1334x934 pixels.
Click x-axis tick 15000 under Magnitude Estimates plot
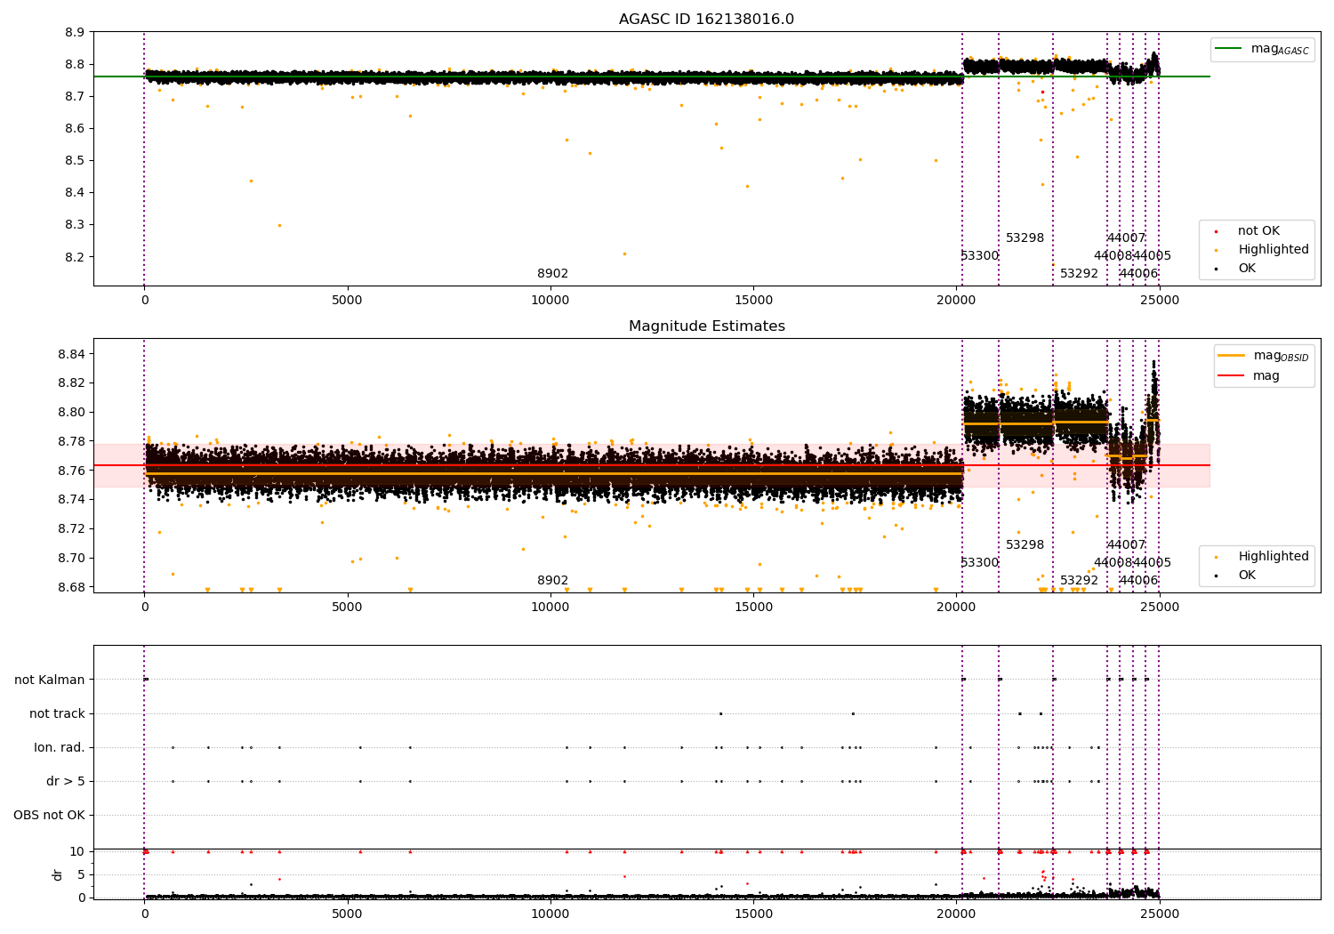tap(753, 607)
